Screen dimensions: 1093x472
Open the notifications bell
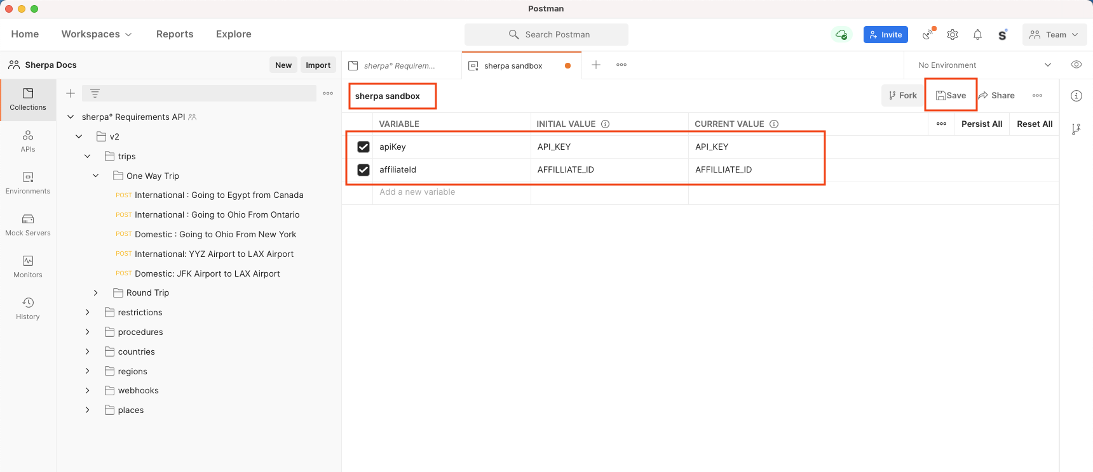point(977,35)
